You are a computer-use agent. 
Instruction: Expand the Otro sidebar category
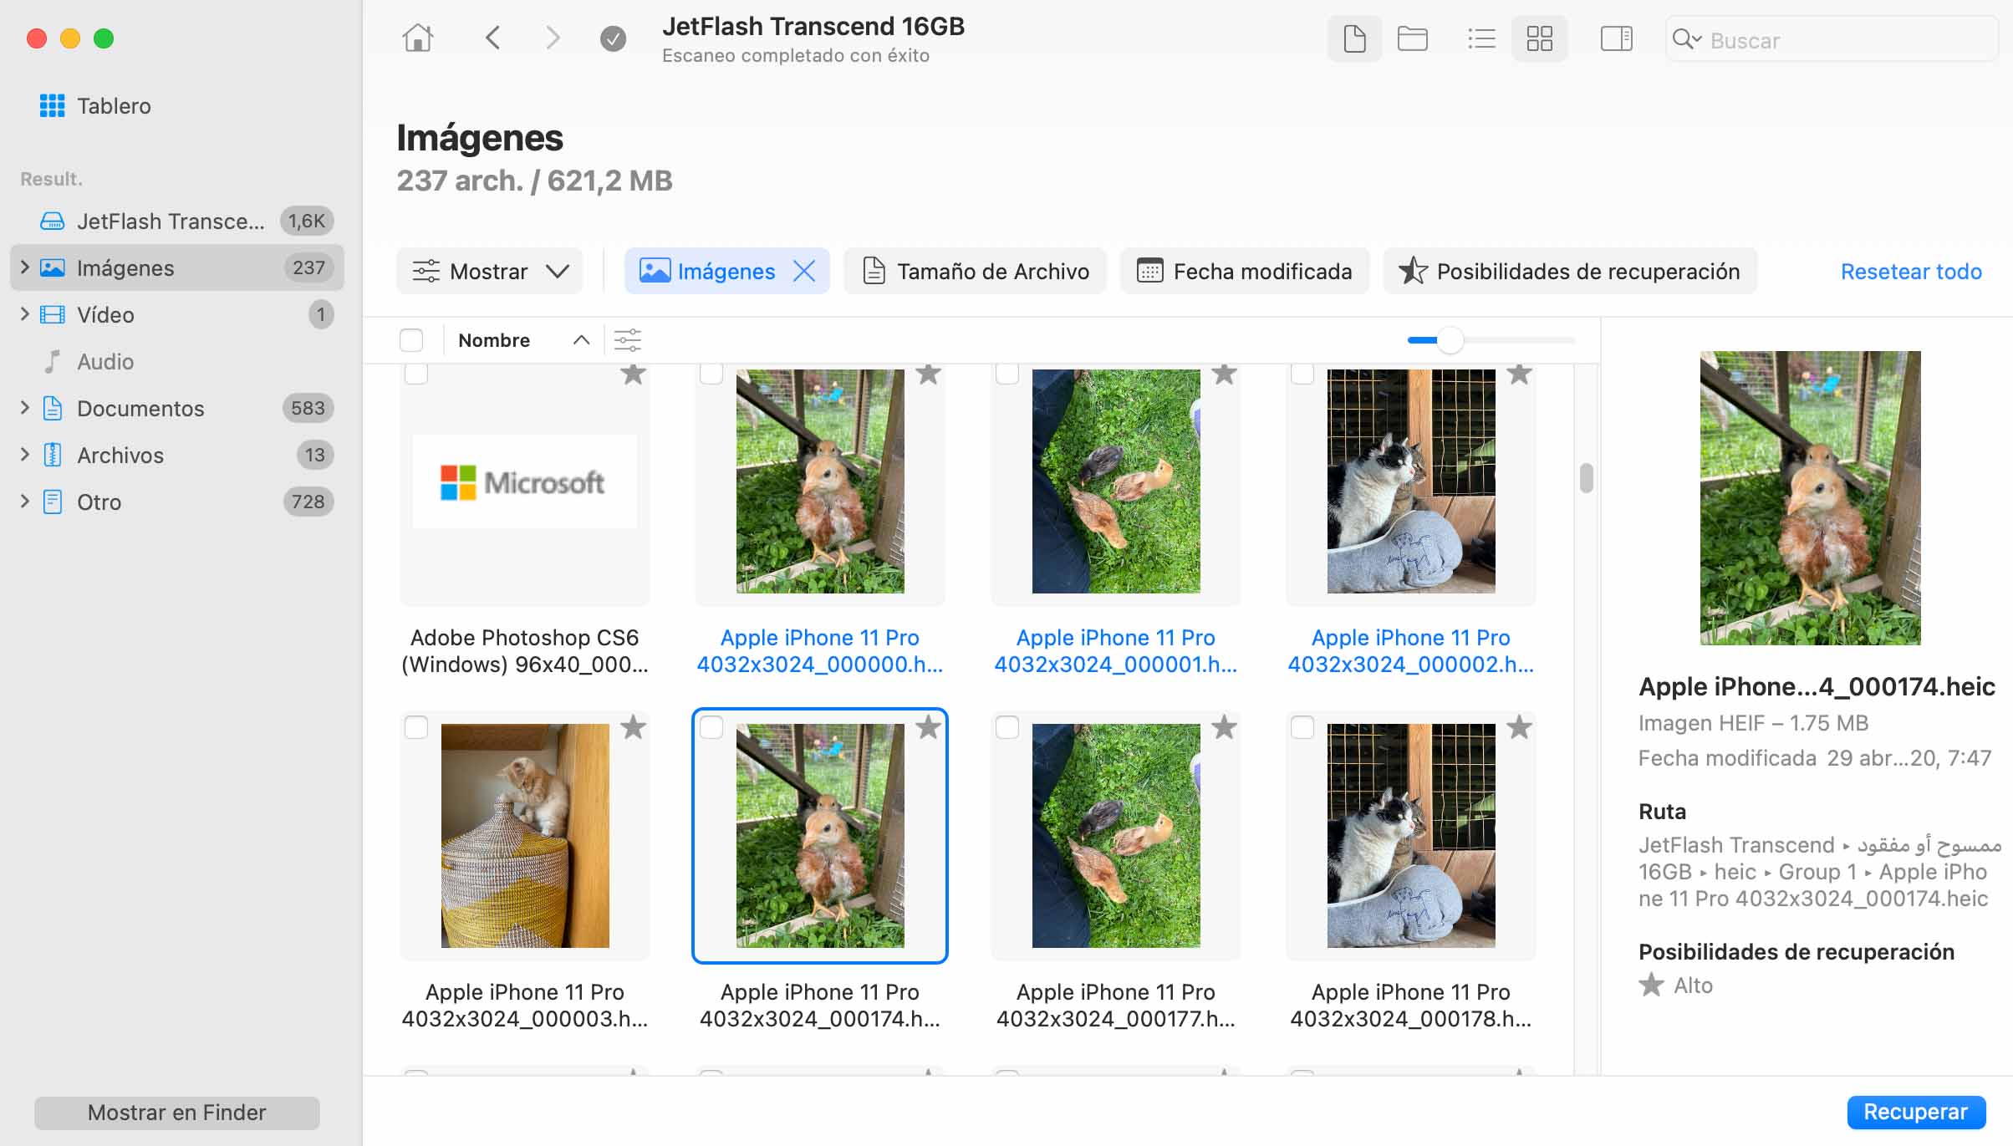pos(24,502)
